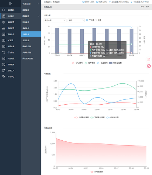The width and height of the screenshot is (152, 175).
Task: Collapse the sidebar with the hamburger icon
Action: click(x=11, y=3)
